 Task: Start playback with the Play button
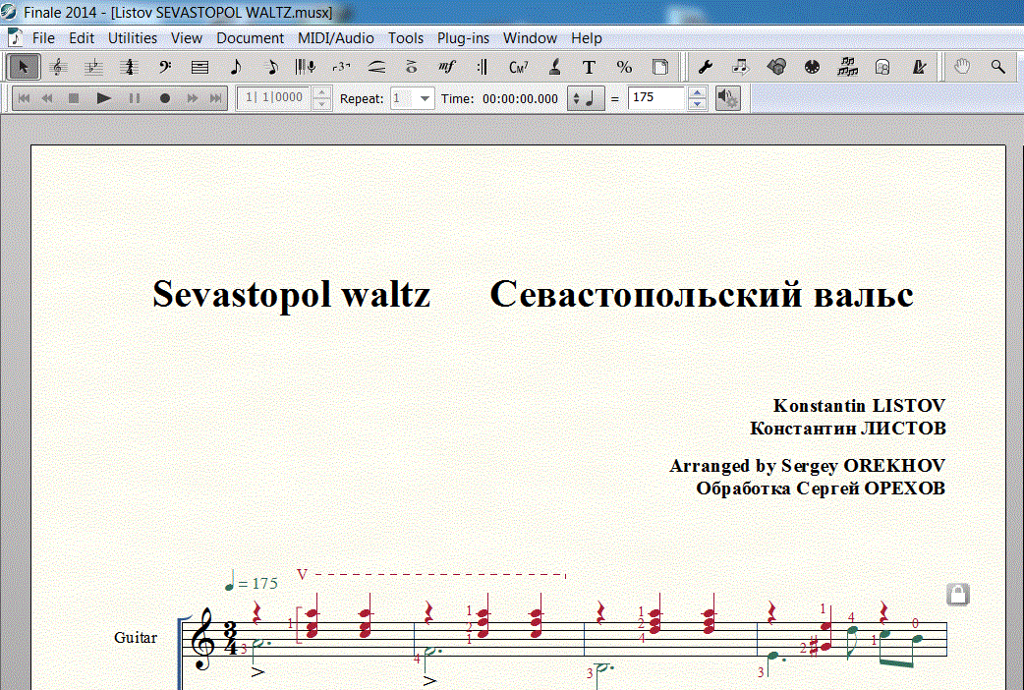pyautogui.click(x=103, y=98)
